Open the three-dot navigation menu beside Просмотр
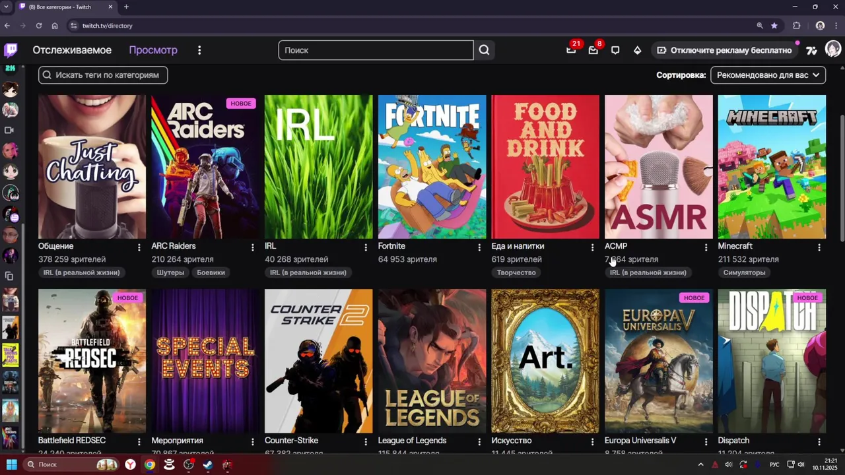Screen dimensions: 845x475 199,50
